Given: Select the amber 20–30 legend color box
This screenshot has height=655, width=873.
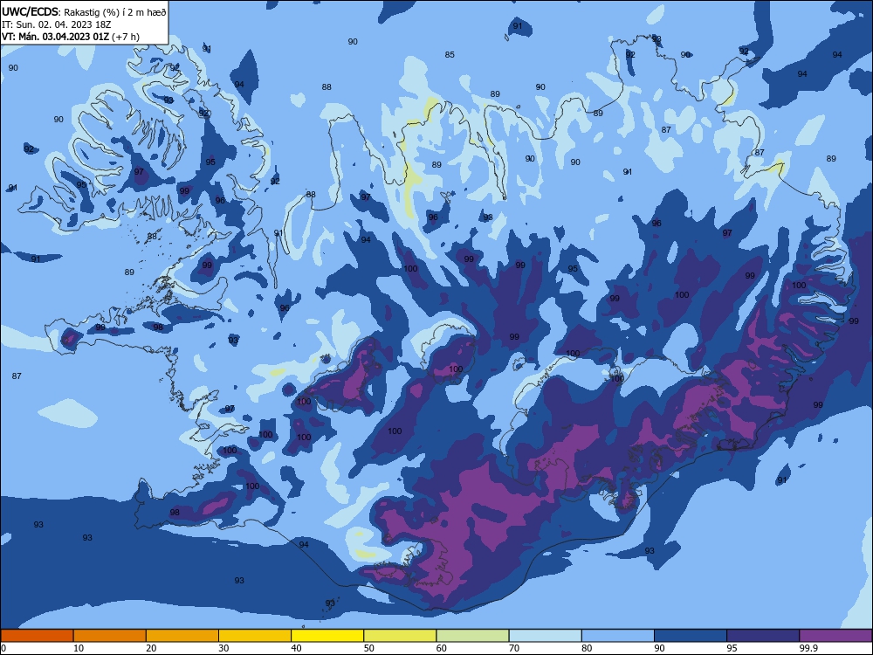Looking at the screenshot, I should point(182,636).
